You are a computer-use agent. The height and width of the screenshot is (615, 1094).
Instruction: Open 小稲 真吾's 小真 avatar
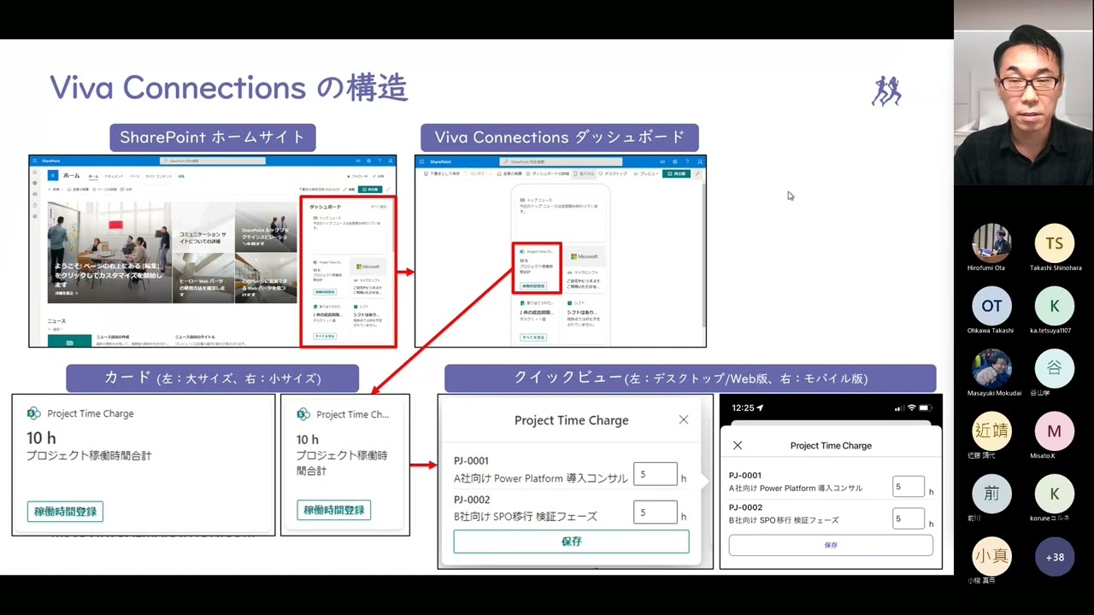(991, 556)
